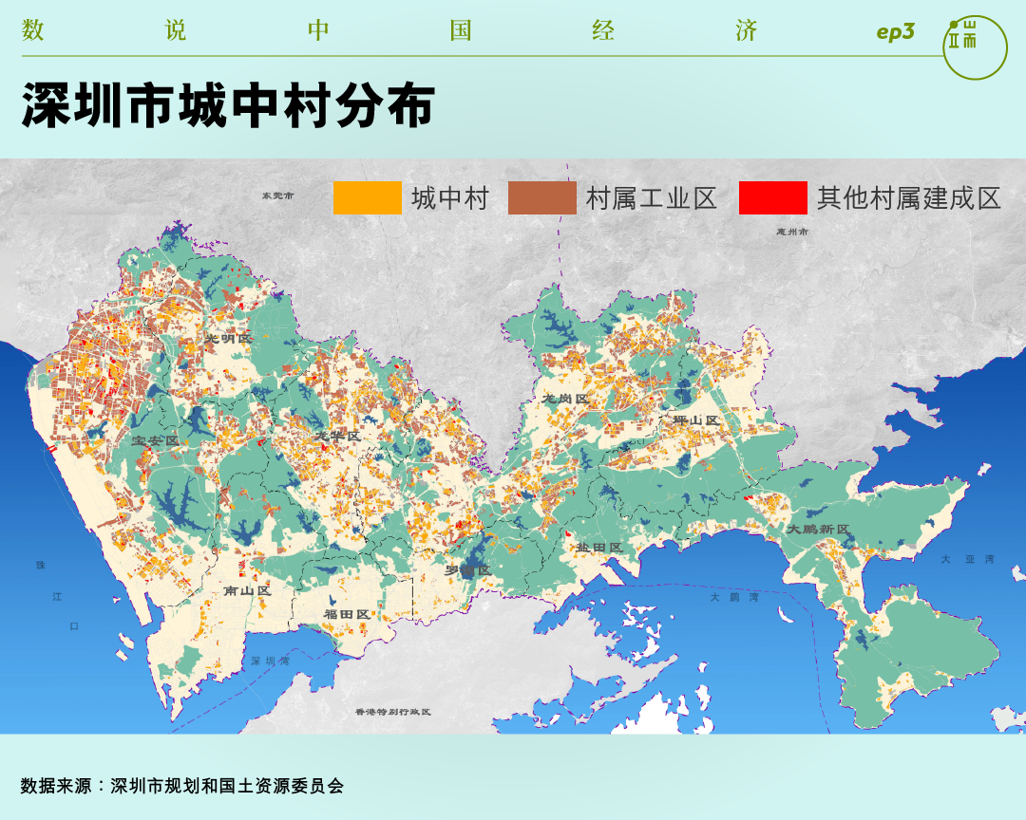Click the 龙岗区 district label
1026x820 pixels.
pyautogui.click(x=565, y=399)
